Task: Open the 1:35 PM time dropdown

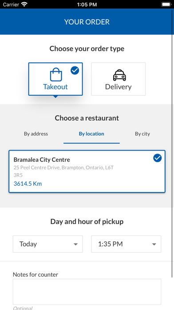Action: (126, 244)
